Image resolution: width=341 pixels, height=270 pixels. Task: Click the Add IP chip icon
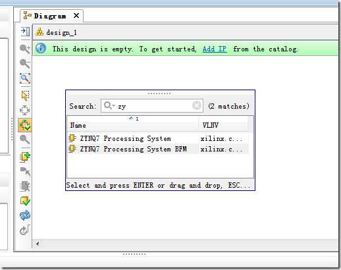click(x=25, y=157)
